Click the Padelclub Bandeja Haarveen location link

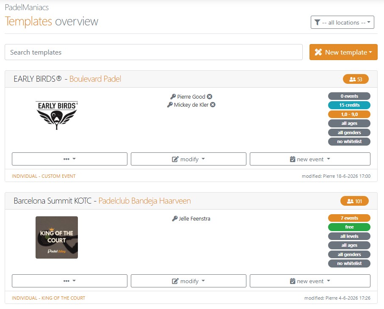144,201
